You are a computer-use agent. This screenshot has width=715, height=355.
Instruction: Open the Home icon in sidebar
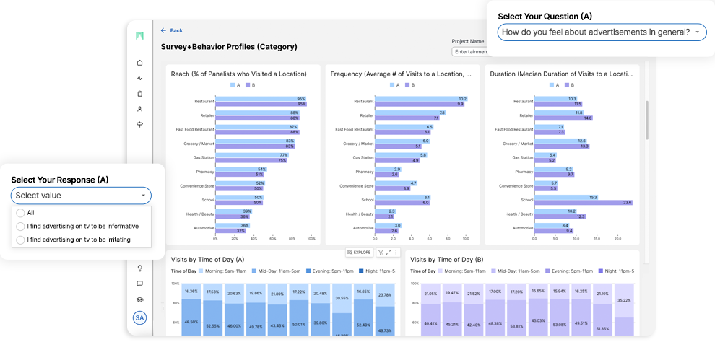(140, 63)
